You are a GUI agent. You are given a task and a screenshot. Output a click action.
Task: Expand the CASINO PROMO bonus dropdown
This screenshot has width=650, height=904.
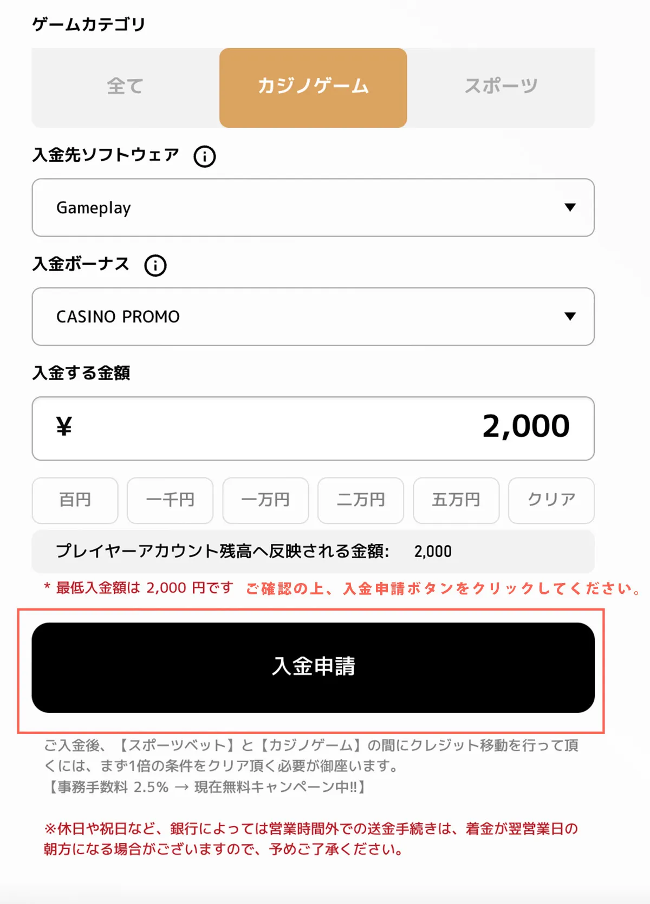point(313,317)
